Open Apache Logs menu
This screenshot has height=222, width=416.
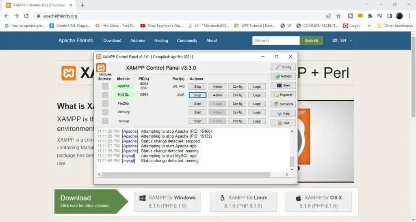click(x=257, y=86)
